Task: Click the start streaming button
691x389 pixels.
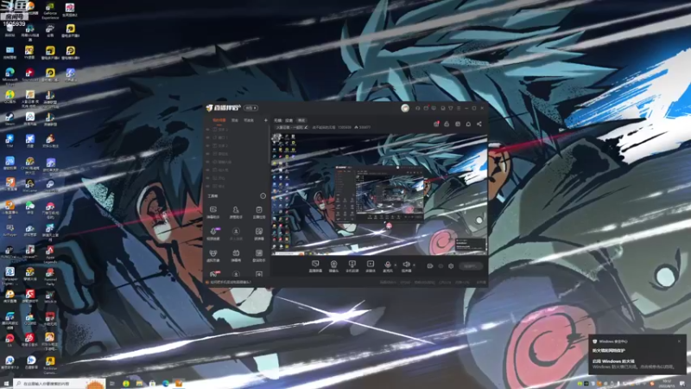Action: [470, 266]
